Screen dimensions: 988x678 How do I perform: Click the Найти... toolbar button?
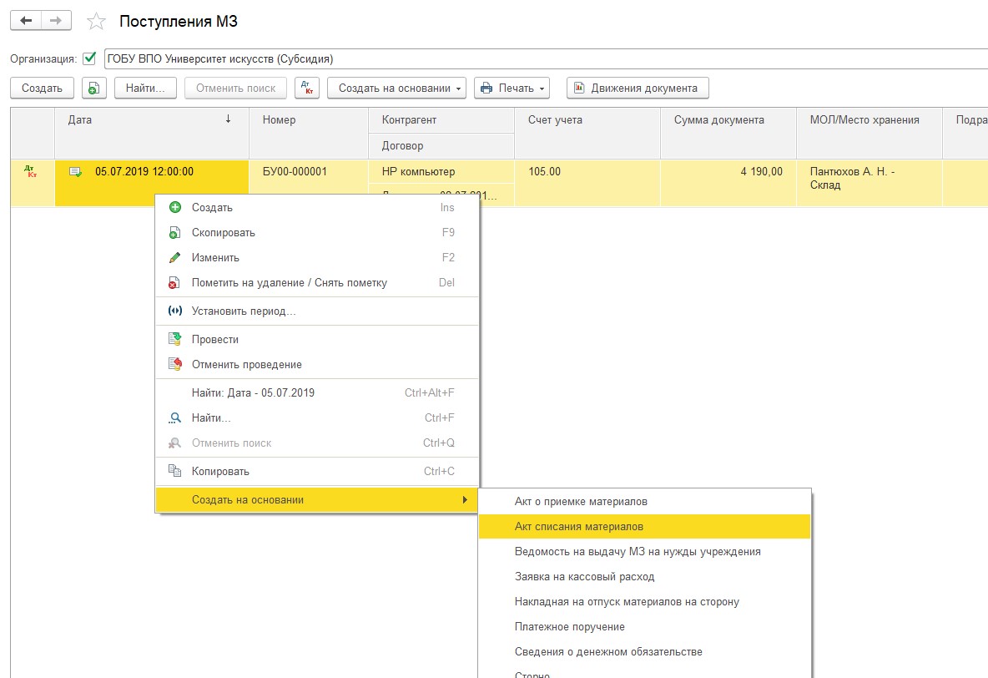click(x=145, y=88)
